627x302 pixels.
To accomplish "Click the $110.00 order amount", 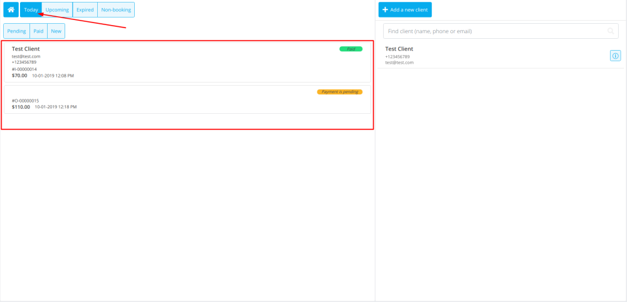I will [x=21, y=107].
